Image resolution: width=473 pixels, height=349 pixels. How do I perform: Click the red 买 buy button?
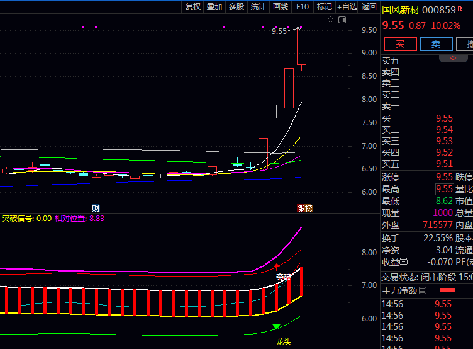[x=401, y=44]
